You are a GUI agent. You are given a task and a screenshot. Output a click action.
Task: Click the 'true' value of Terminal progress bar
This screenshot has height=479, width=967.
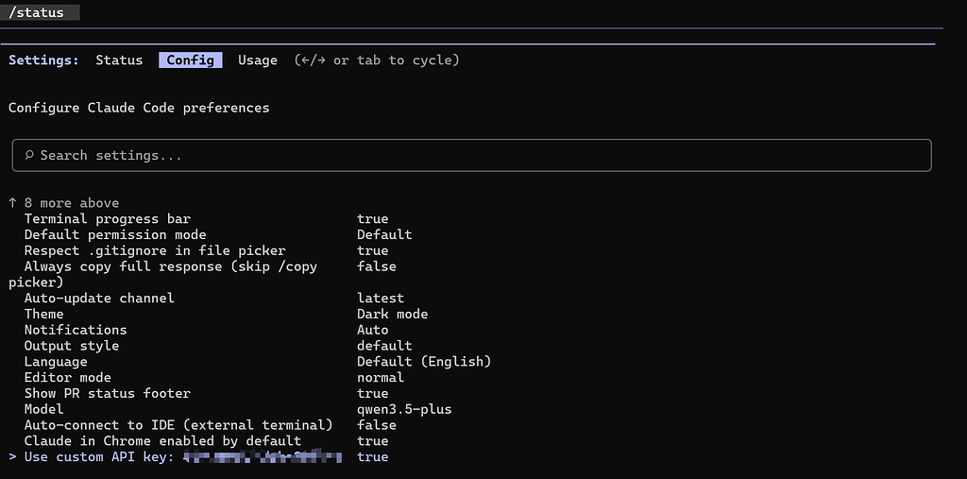pos(372,219)
